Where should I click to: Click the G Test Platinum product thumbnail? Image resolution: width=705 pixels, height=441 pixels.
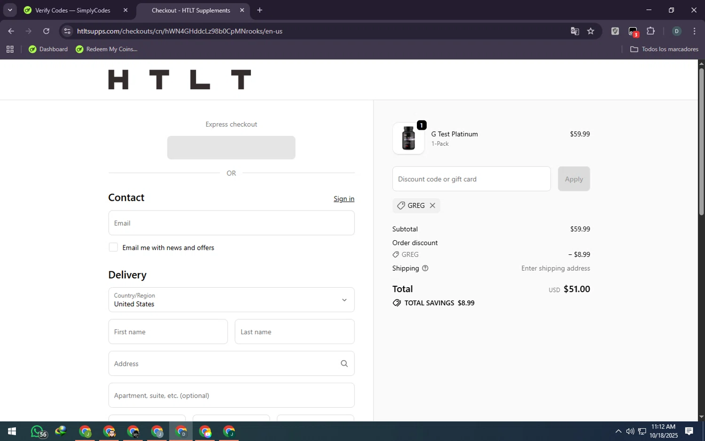click(408, 138)
